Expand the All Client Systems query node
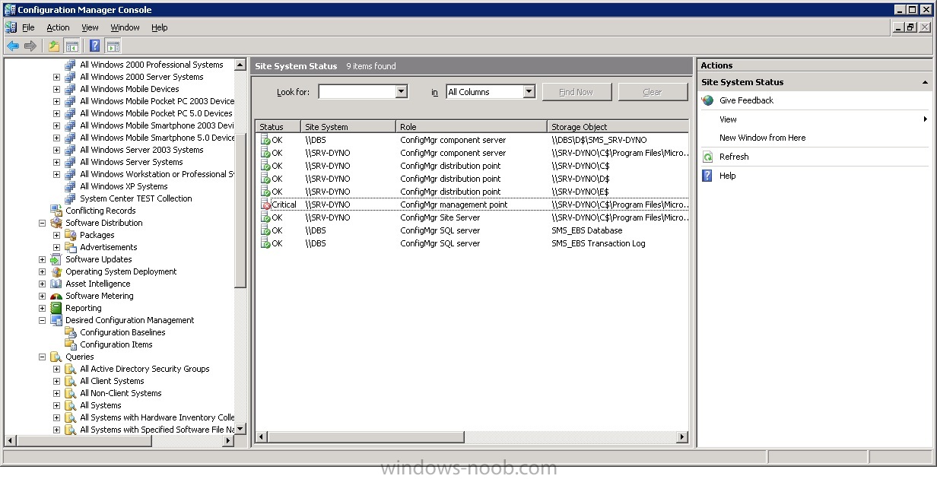 [x=57, y=381]
